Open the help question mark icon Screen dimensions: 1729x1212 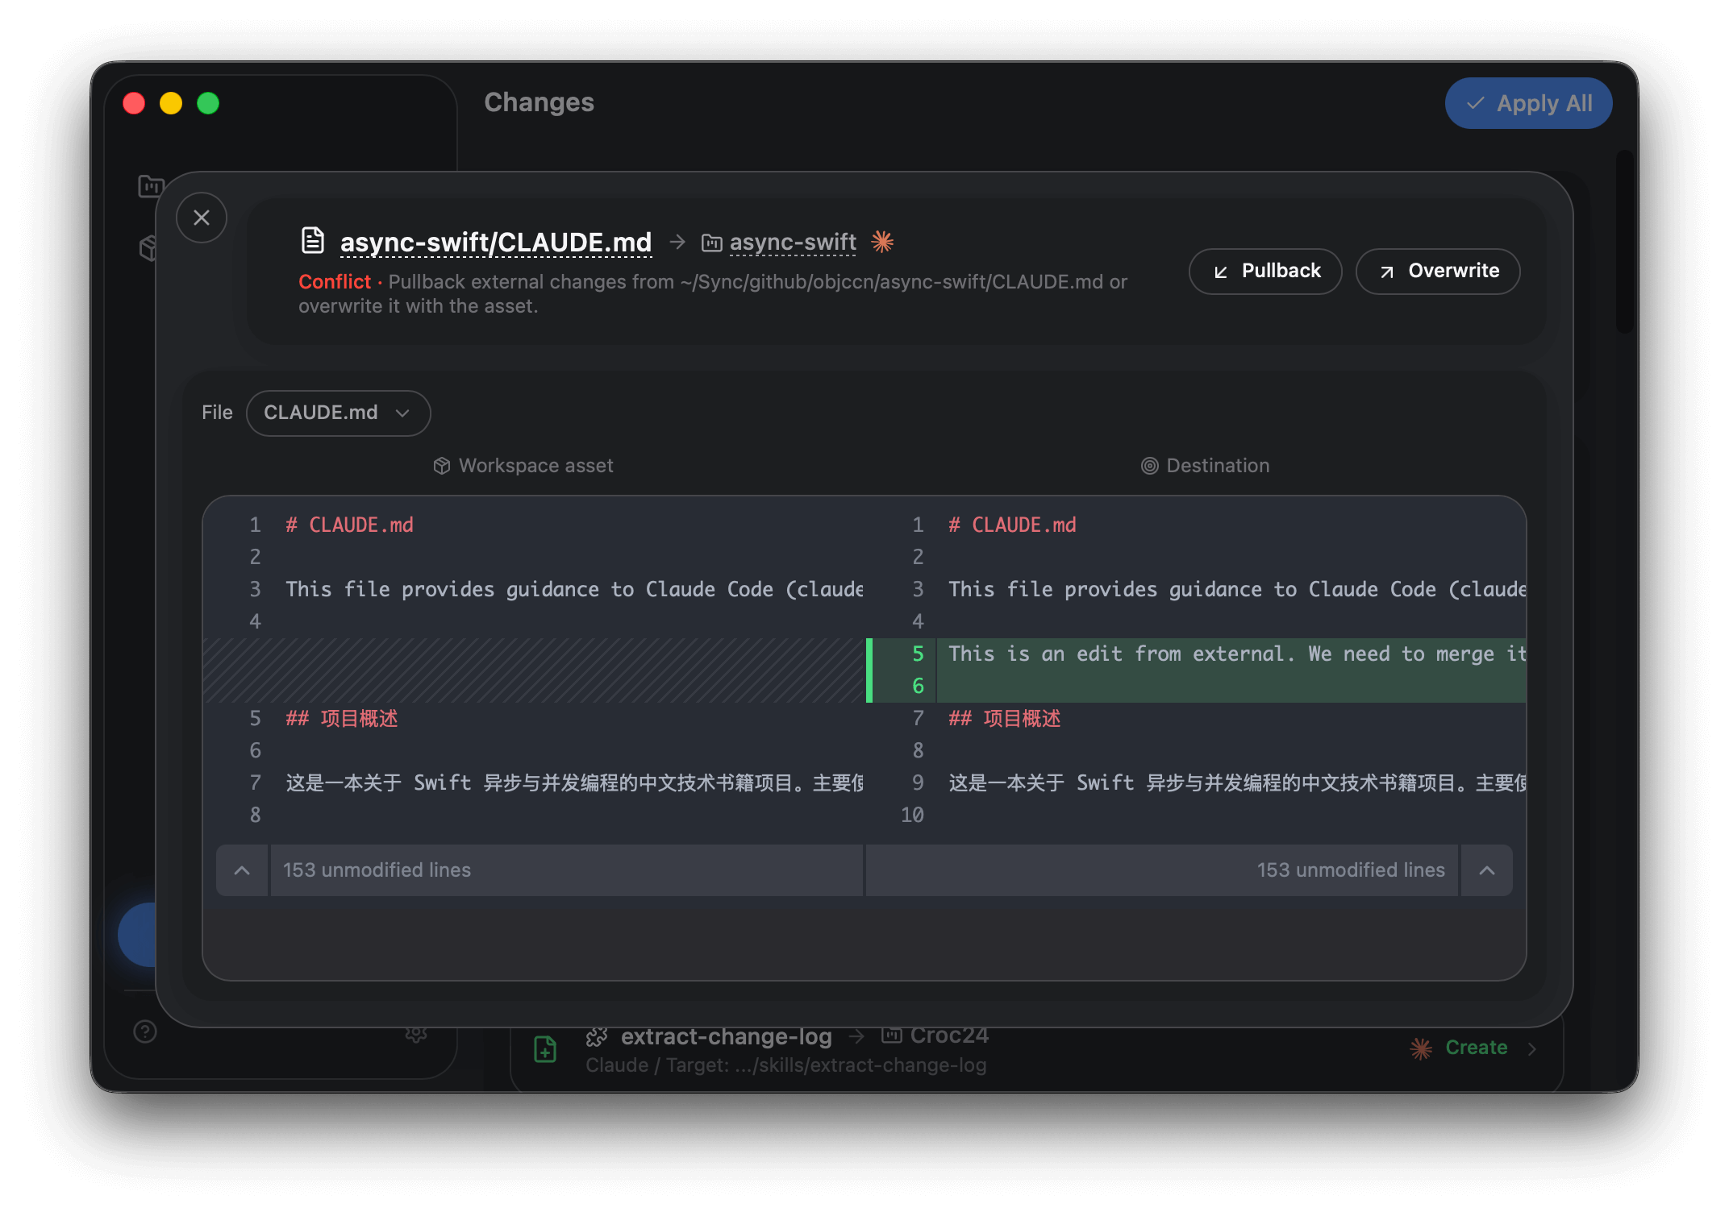point(145,1031)
